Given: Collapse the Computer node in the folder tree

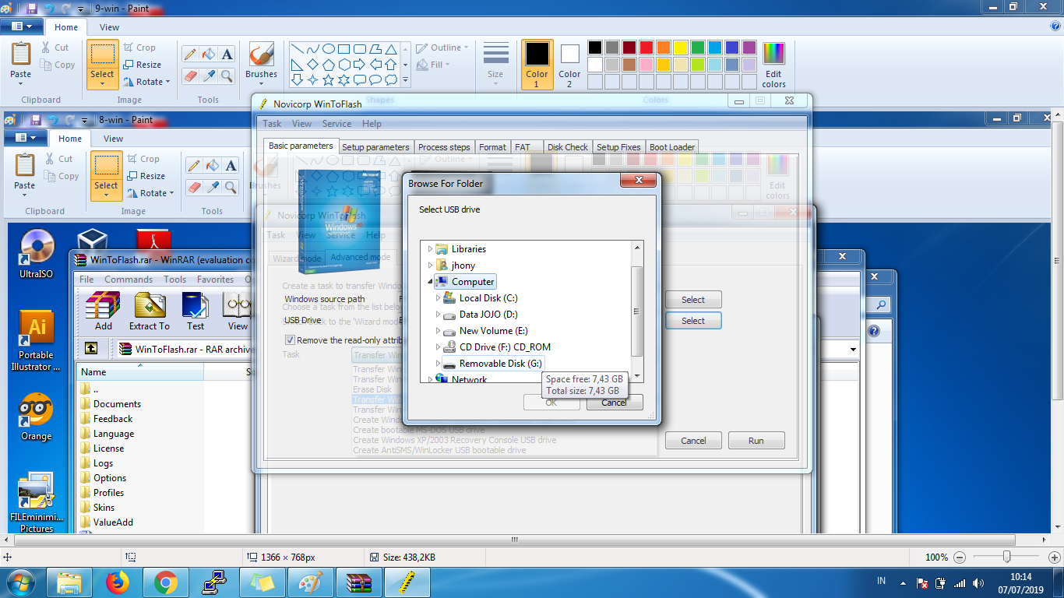Looking at the screenshot, I should point(430,282).
